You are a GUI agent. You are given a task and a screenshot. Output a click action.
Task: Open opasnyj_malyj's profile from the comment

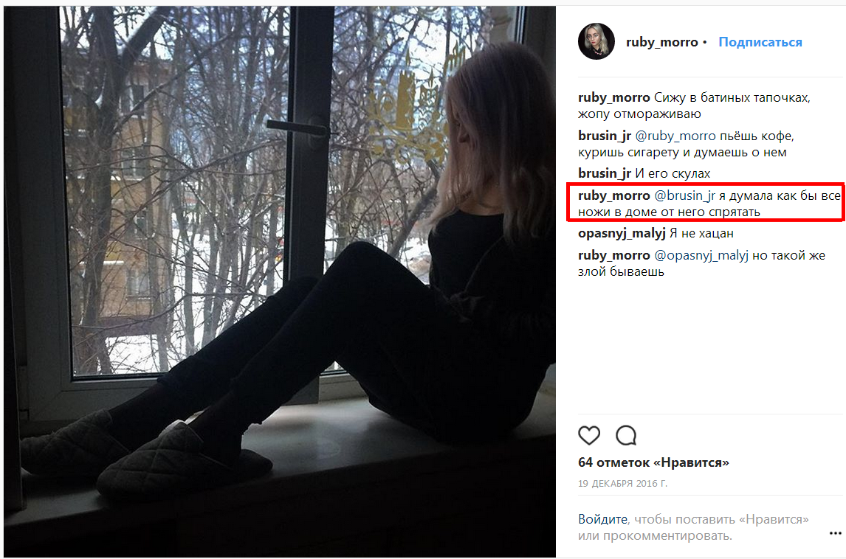pos(622,234)
